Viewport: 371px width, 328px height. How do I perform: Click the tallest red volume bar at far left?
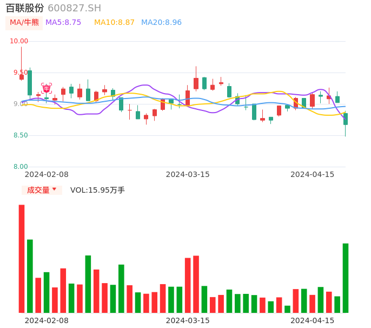22,259
